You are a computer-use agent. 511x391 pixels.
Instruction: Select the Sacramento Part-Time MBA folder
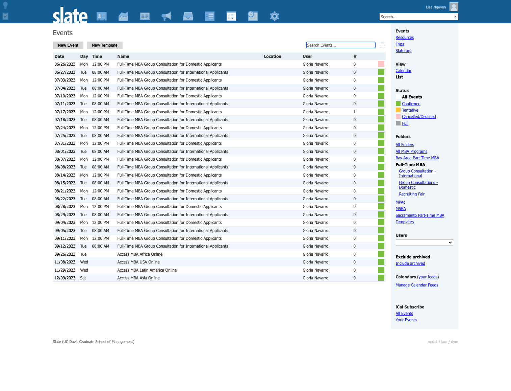coord(420,215)
